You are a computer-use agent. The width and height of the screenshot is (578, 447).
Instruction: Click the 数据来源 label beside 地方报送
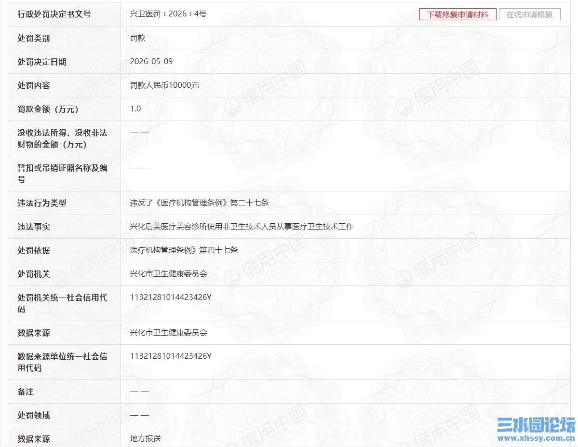pos(34,438)
